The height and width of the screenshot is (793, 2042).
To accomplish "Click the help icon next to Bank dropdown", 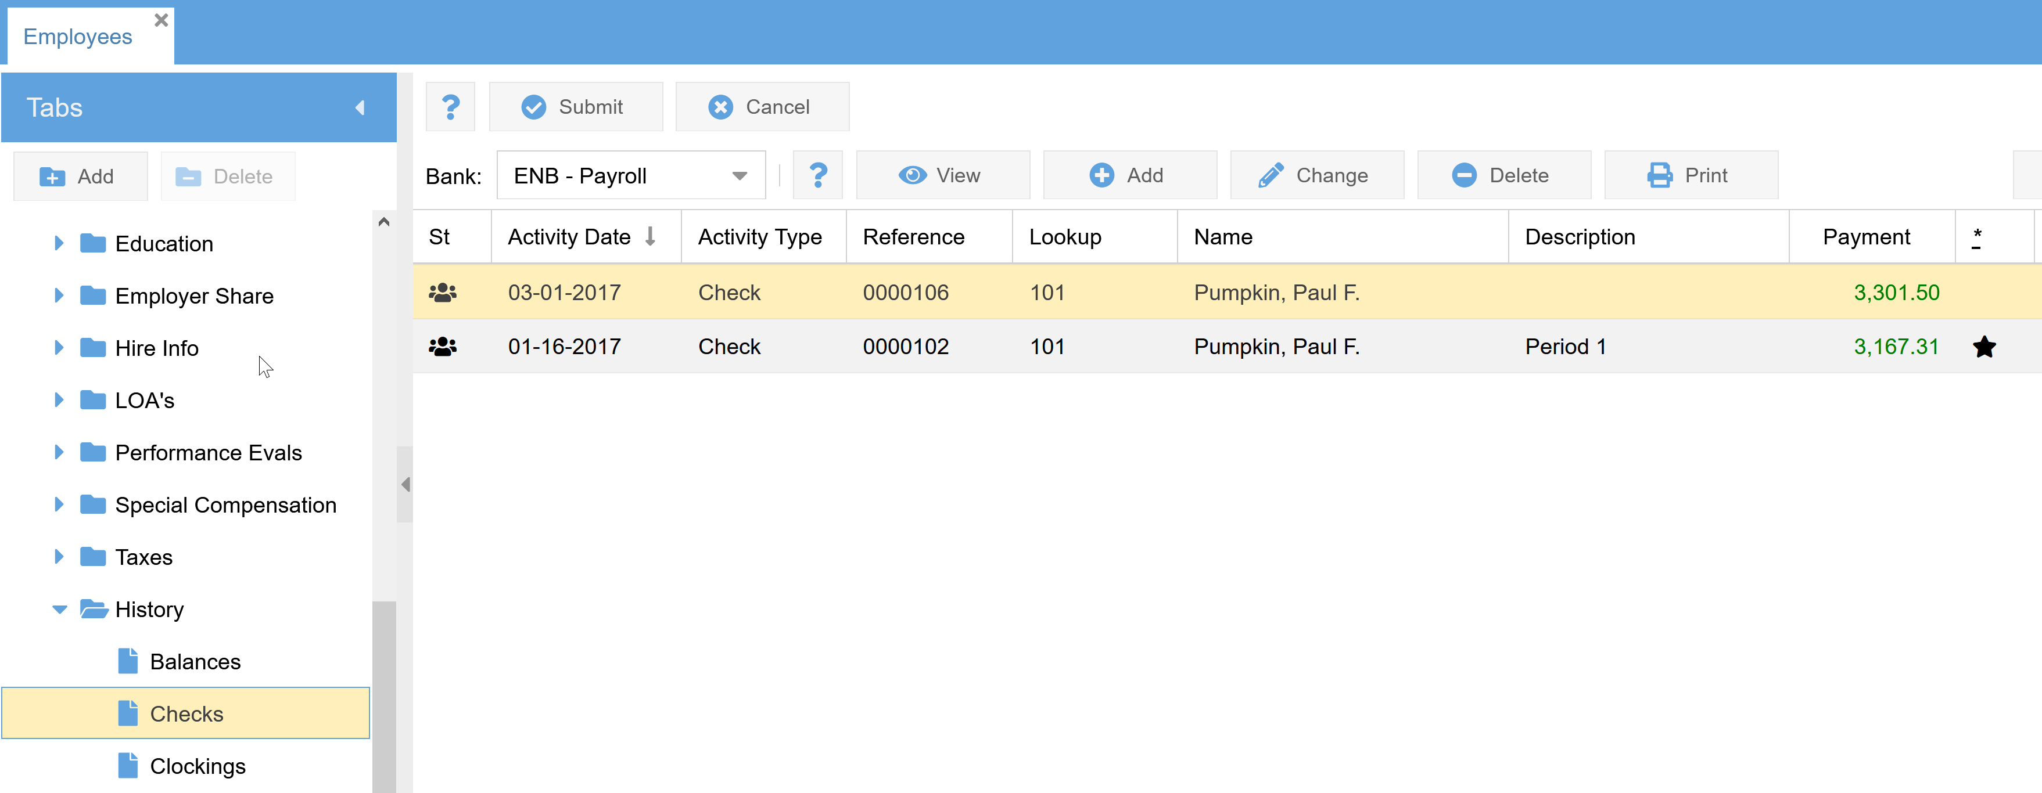I will (x=817, y=175).
